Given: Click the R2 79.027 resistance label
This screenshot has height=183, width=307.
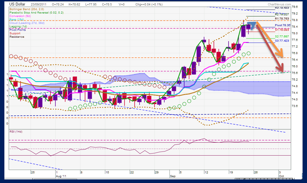Looking at the screenshot, I should 282,14.
